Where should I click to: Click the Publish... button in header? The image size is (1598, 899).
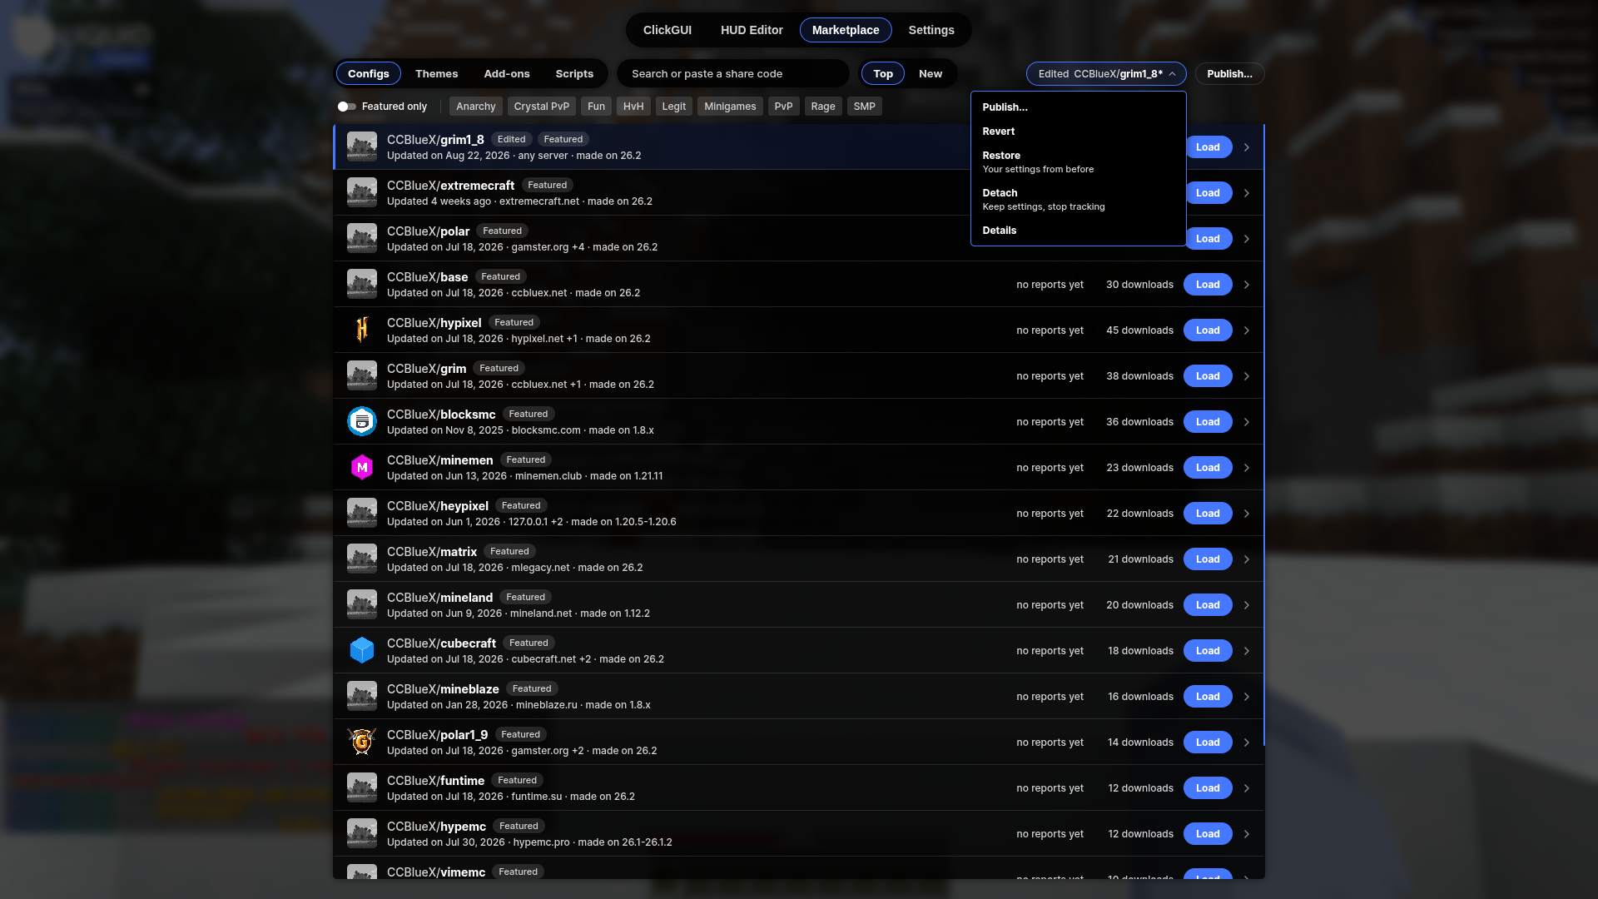point(1229,74)
